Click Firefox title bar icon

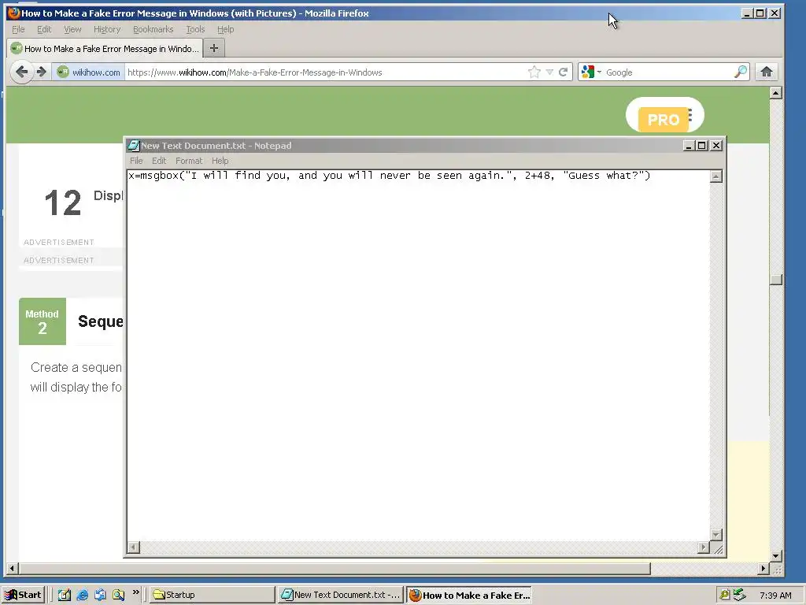pos(14,13)
